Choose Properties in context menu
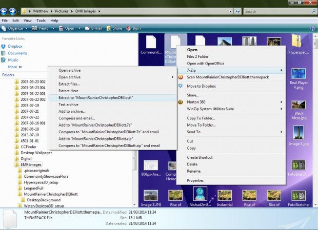This screenshot has height=230, width=318. 231,180
